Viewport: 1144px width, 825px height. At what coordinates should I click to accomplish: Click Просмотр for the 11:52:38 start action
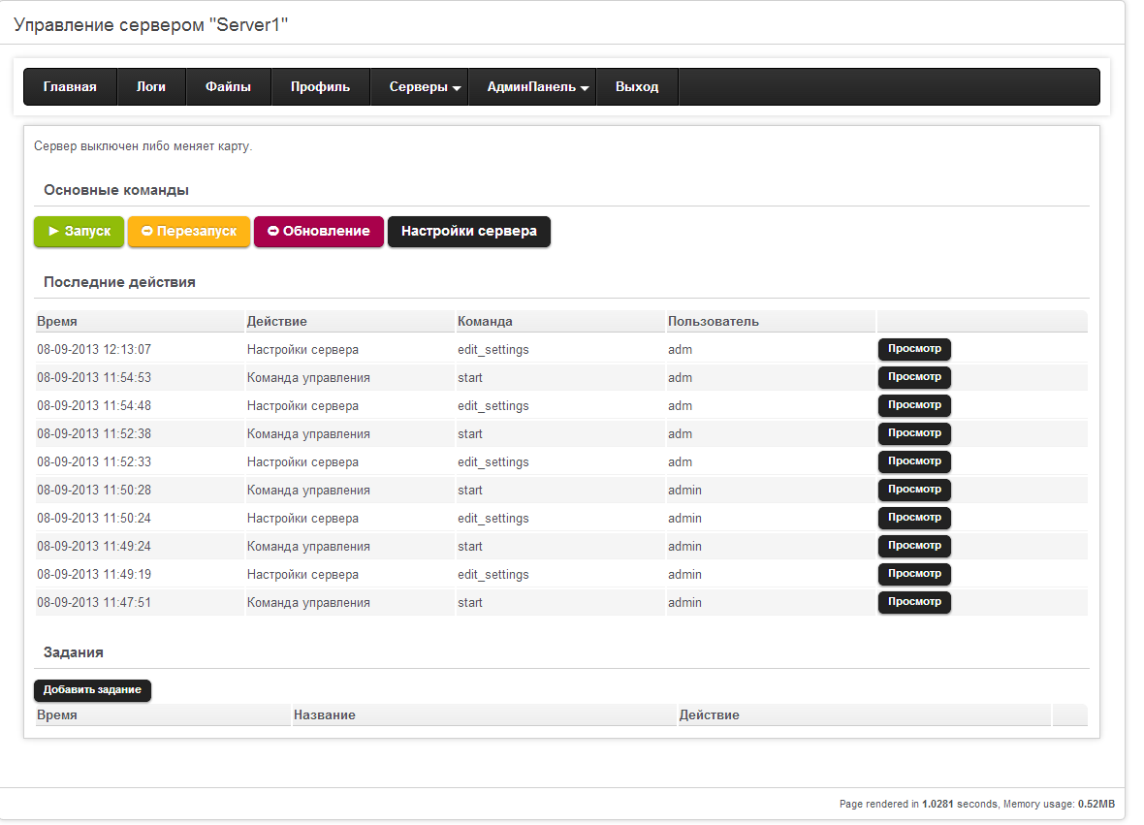click(x=913, y=433)
